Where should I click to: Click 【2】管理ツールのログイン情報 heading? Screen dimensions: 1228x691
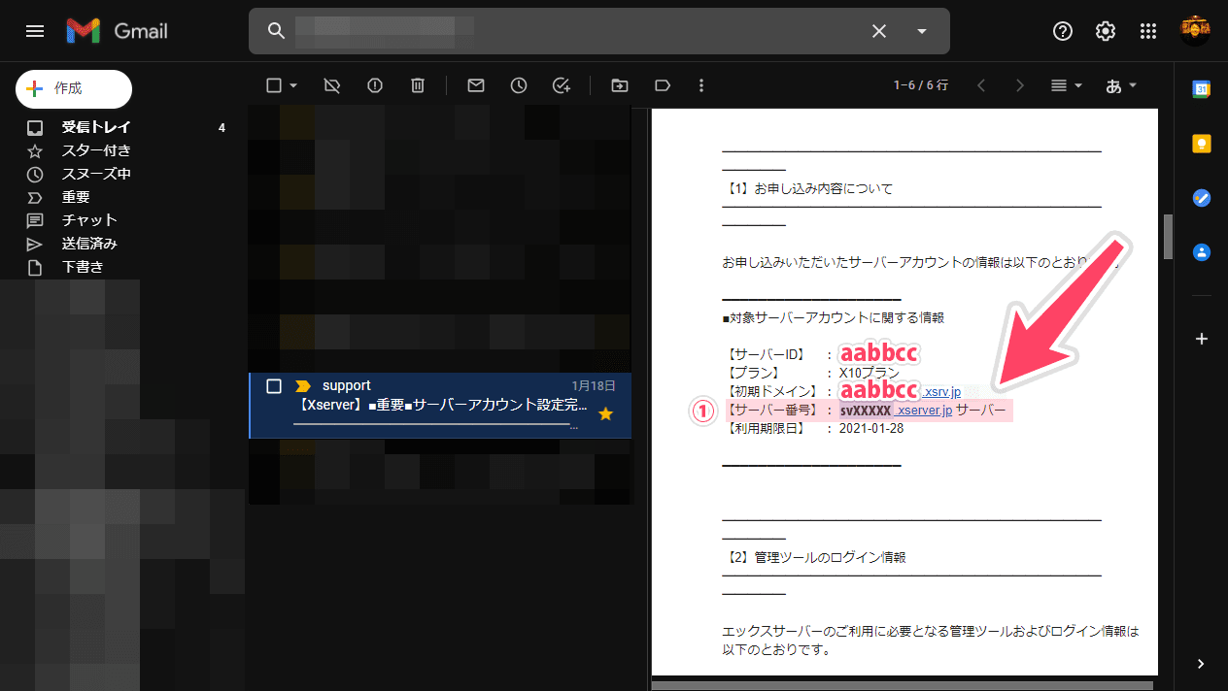815,558
